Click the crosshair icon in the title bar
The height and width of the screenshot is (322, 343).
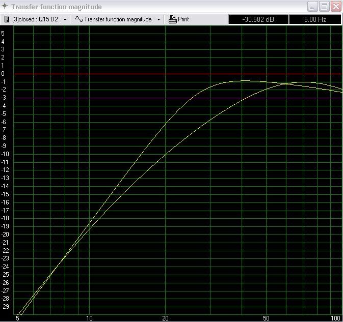5,6
